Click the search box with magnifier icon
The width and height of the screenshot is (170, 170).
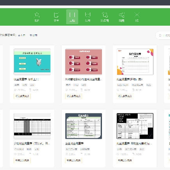click(163, 35)
